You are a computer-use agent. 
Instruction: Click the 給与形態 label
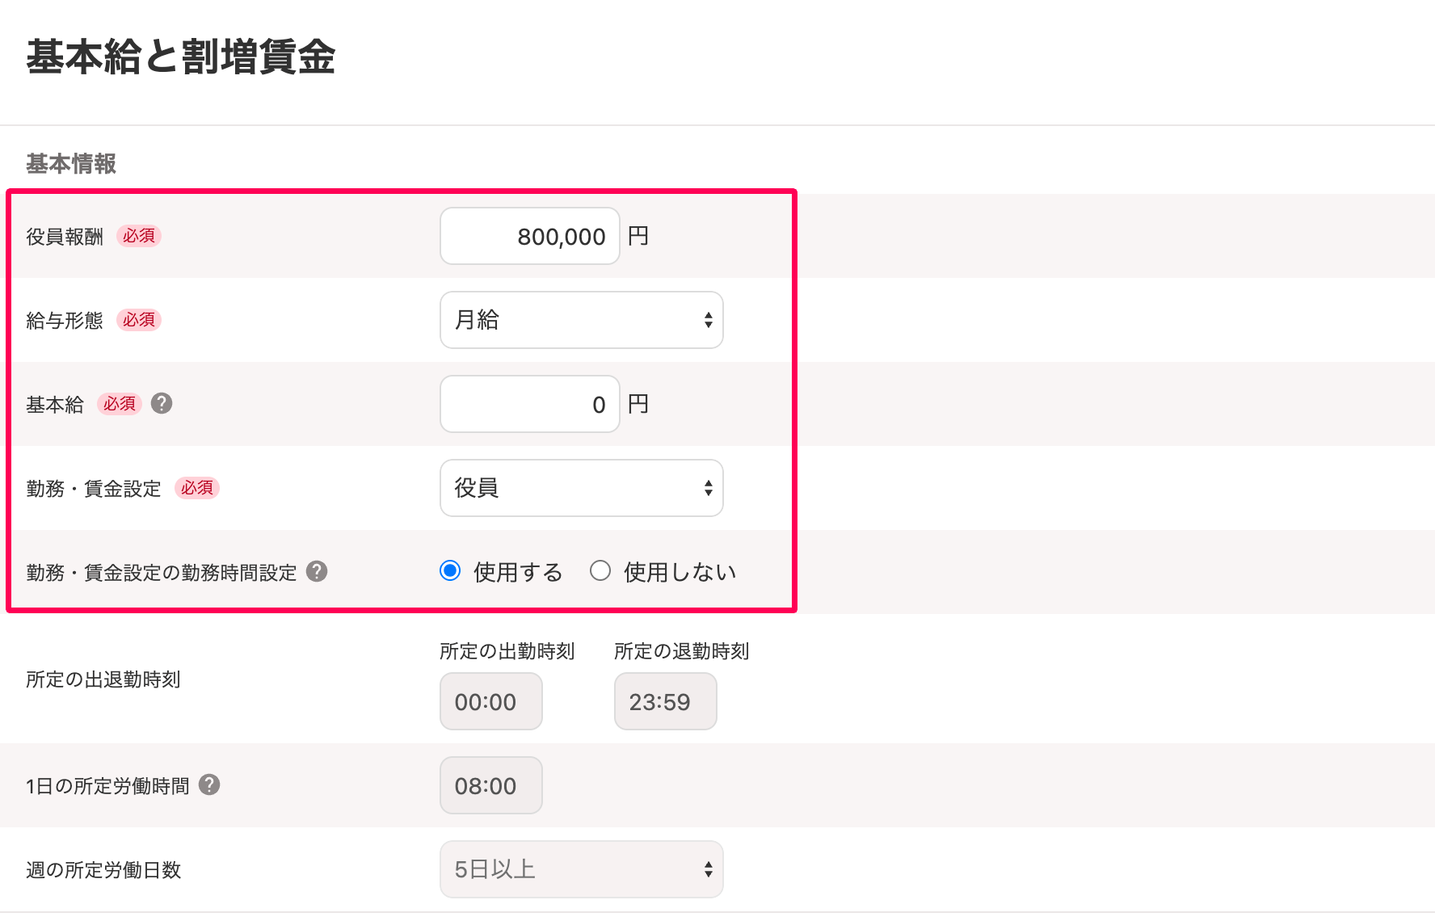tap(65, 320)
